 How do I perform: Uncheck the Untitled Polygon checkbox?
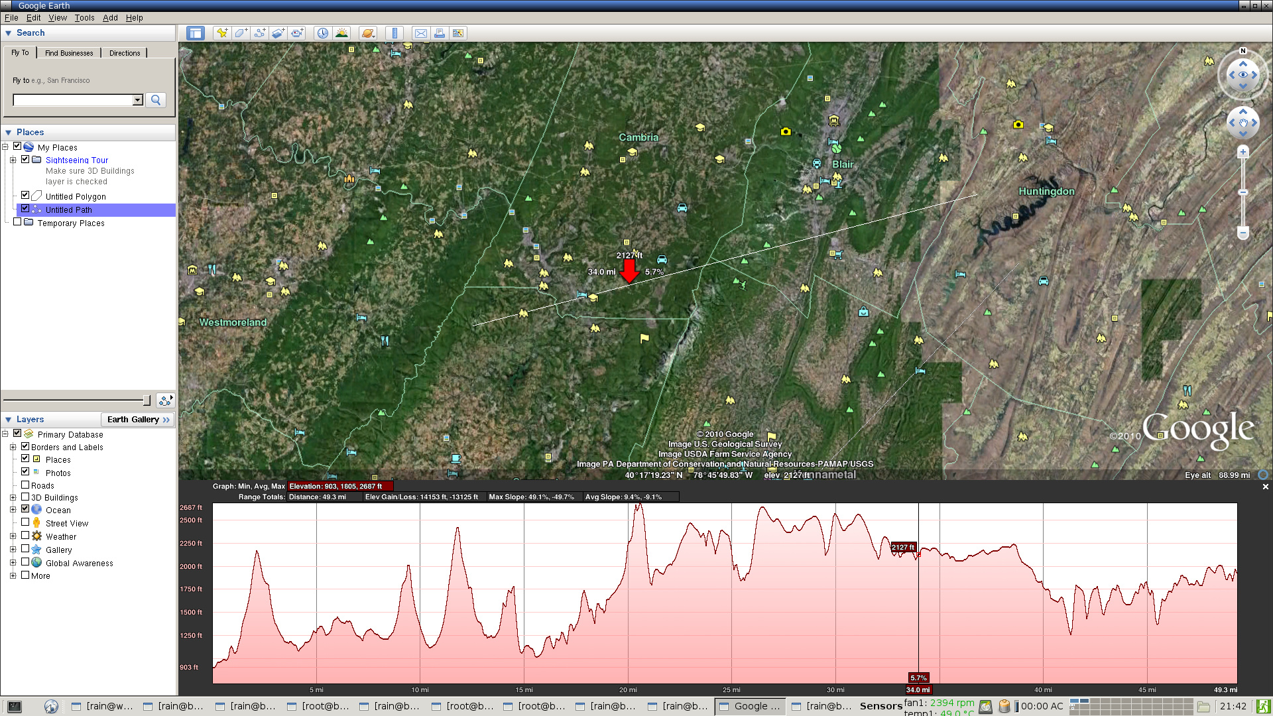[x=25, y=195]
